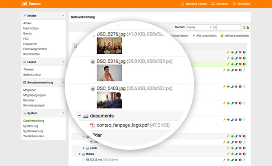Go to Events in the sidebar

[27, 33]
